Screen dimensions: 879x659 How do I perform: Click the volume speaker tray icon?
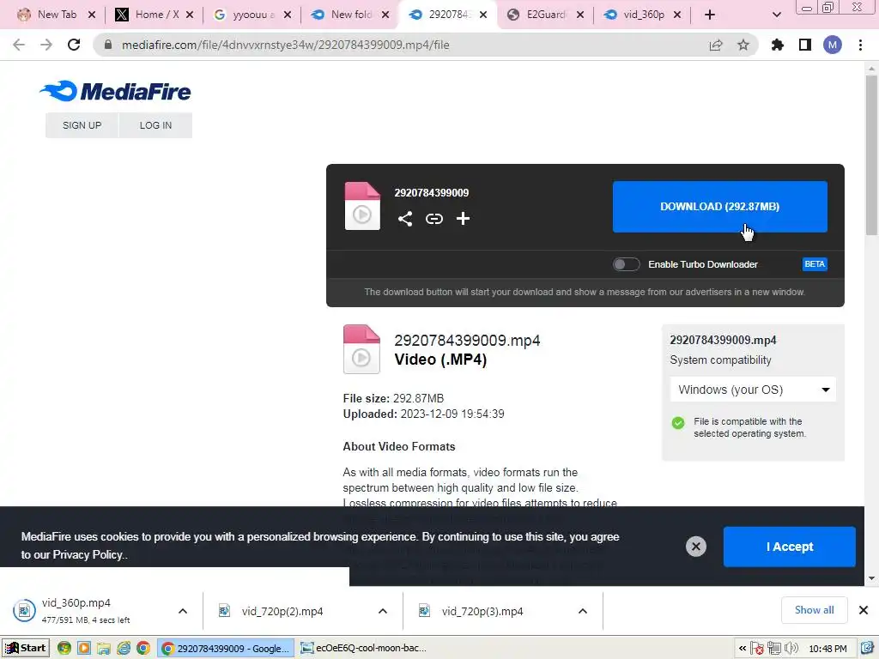coord(791,649)
